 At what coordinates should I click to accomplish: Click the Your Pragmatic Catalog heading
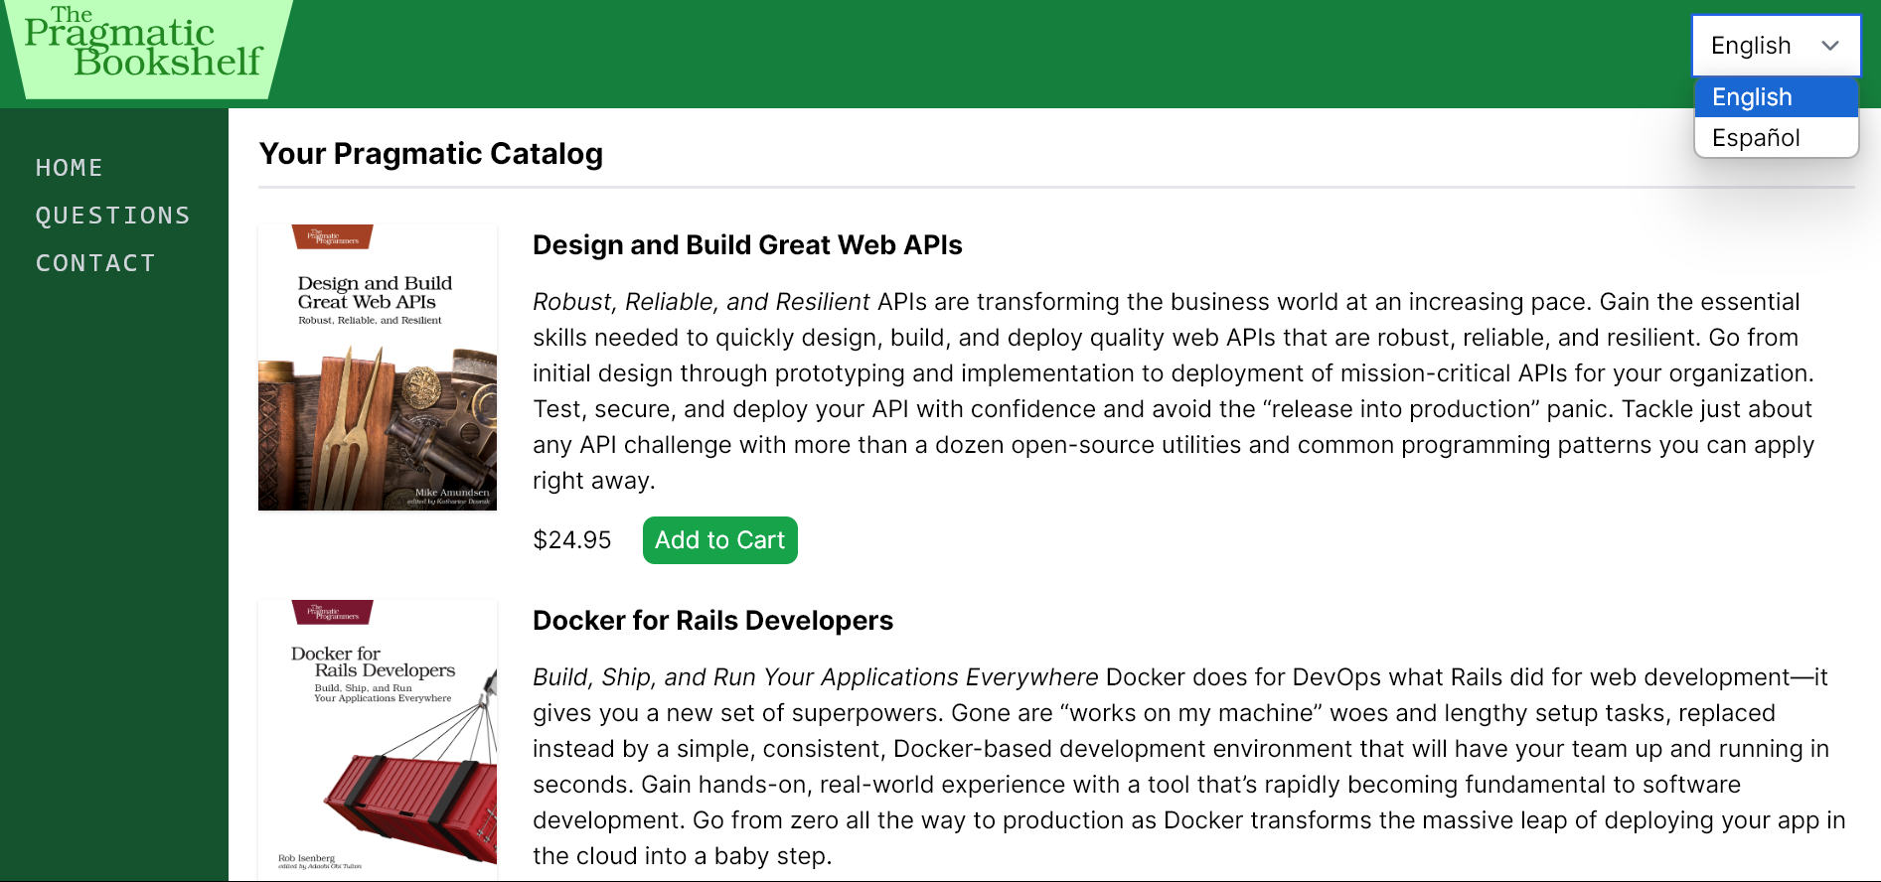(x=431, y=154)
